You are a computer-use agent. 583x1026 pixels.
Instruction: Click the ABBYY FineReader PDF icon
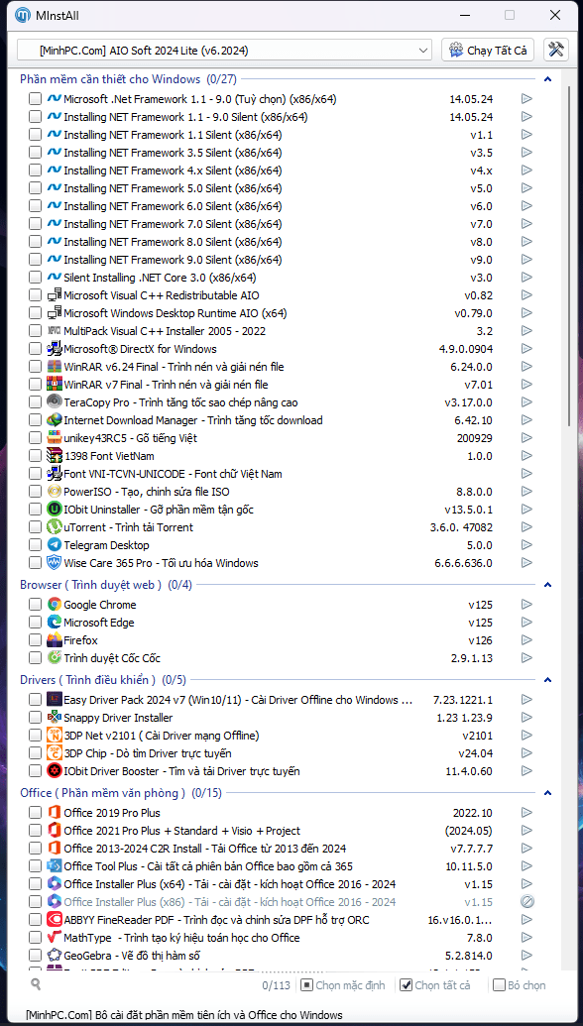tap(55, 919)
